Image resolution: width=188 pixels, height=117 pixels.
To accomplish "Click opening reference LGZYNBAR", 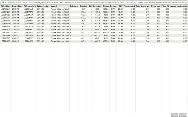I will (28, 21).
